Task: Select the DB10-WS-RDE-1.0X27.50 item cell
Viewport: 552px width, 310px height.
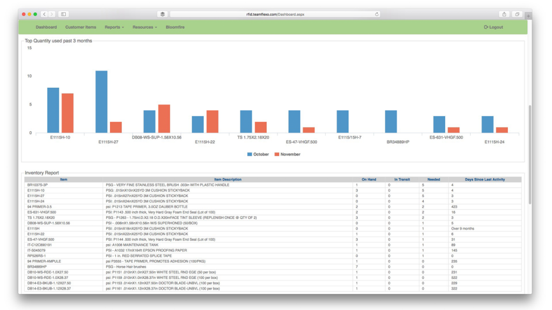Action: tap(64, 272)
